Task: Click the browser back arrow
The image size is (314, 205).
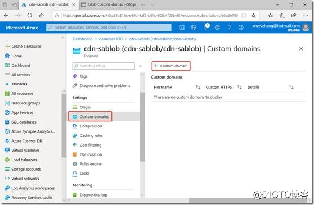Action: pyautogui.click(x=6, y=15)
